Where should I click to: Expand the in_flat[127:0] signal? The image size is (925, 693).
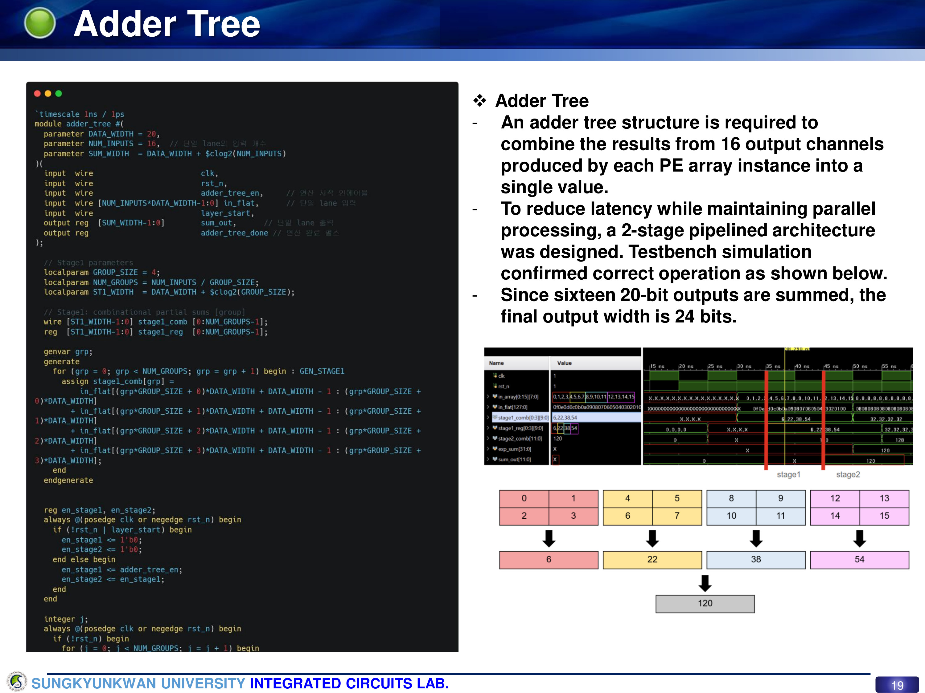coord(487,407)
